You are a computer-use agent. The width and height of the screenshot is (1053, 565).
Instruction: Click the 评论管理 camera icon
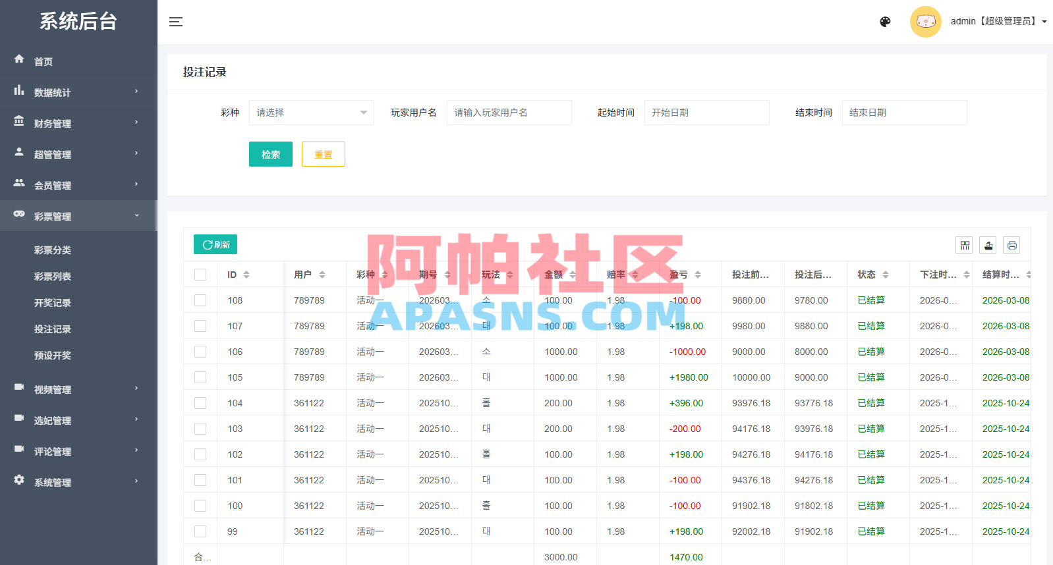pos(19,449)
